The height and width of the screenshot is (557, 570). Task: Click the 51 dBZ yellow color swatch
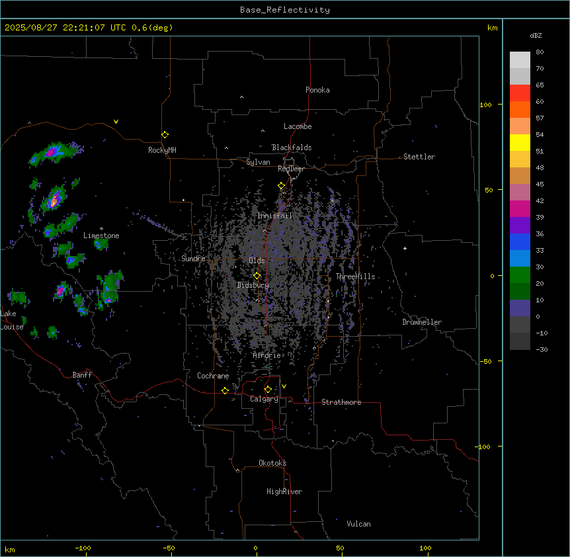tap(520, 142)
